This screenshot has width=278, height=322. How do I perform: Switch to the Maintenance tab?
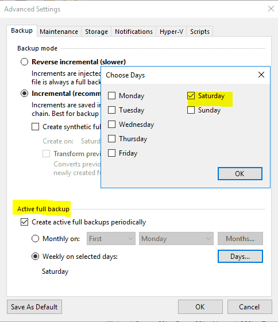pos(59,32)
